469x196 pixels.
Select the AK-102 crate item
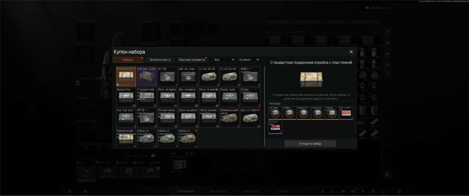[x=168, y=77]
